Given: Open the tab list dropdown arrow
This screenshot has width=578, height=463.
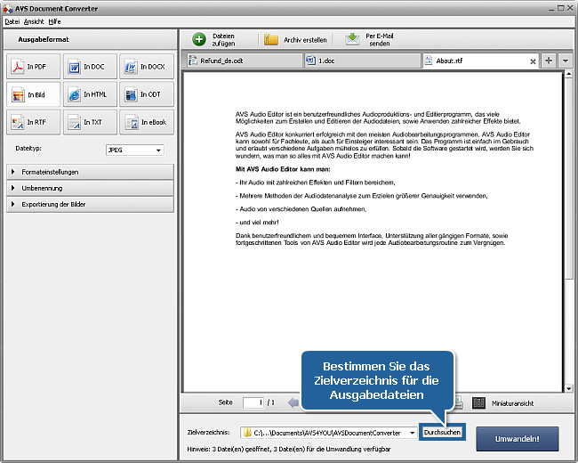Looking at the screenshot, I should 565,61.
